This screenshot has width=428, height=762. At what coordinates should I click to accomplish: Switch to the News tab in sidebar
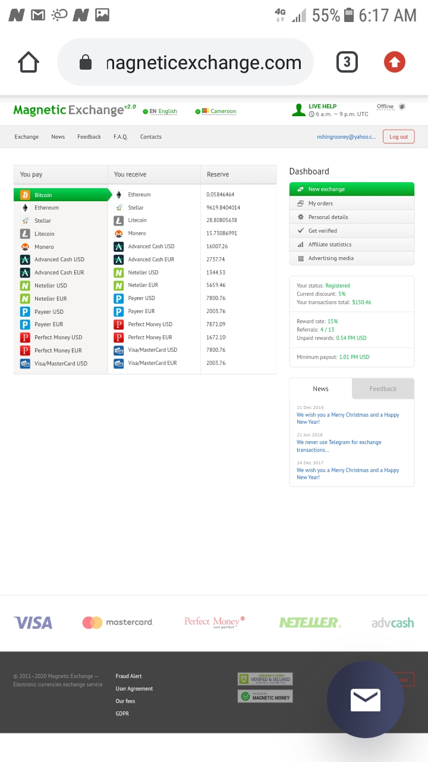[x=320, y=389]
